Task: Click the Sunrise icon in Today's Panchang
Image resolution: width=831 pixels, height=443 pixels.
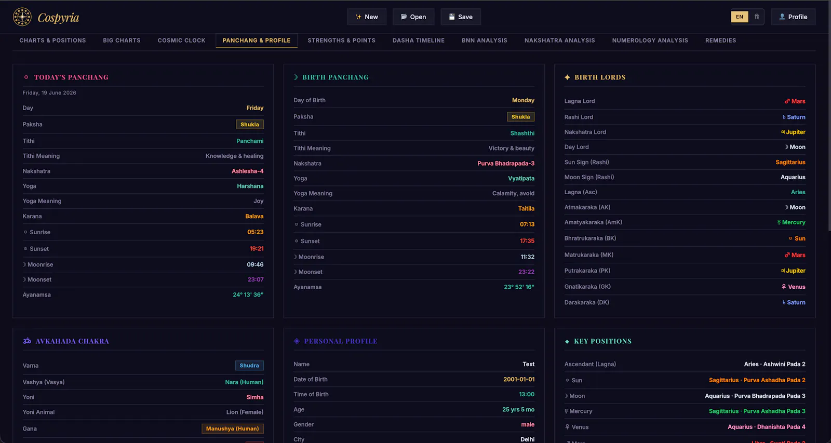Action: point(25,232)
